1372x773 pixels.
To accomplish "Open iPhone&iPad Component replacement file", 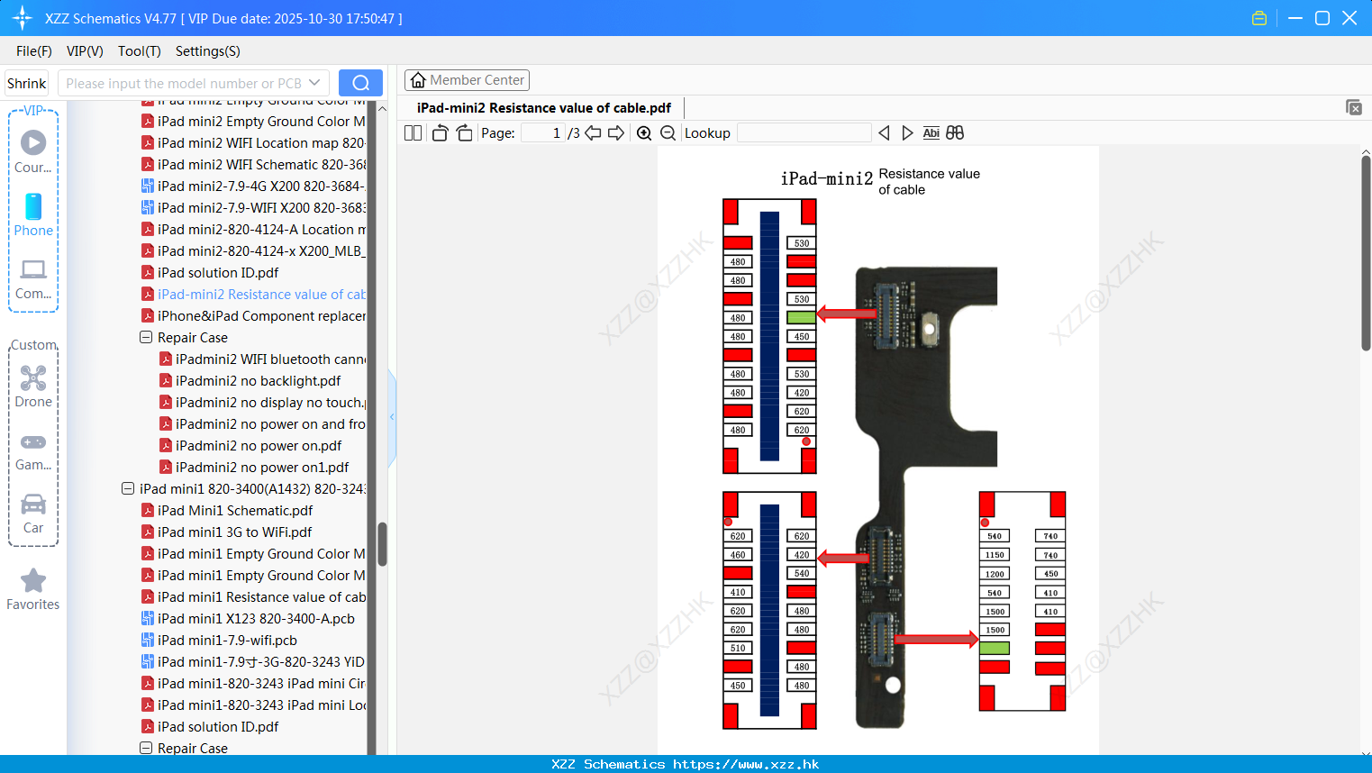I will pos(253,315).
